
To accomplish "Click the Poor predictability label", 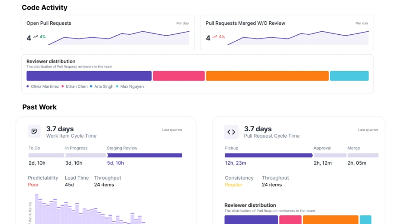I will click(x=33, y=185).
